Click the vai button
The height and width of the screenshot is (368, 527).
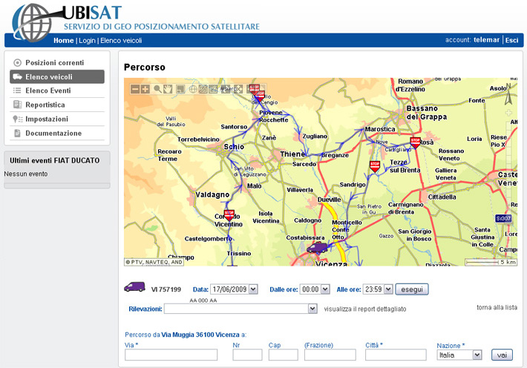click(x=502, y=355)
